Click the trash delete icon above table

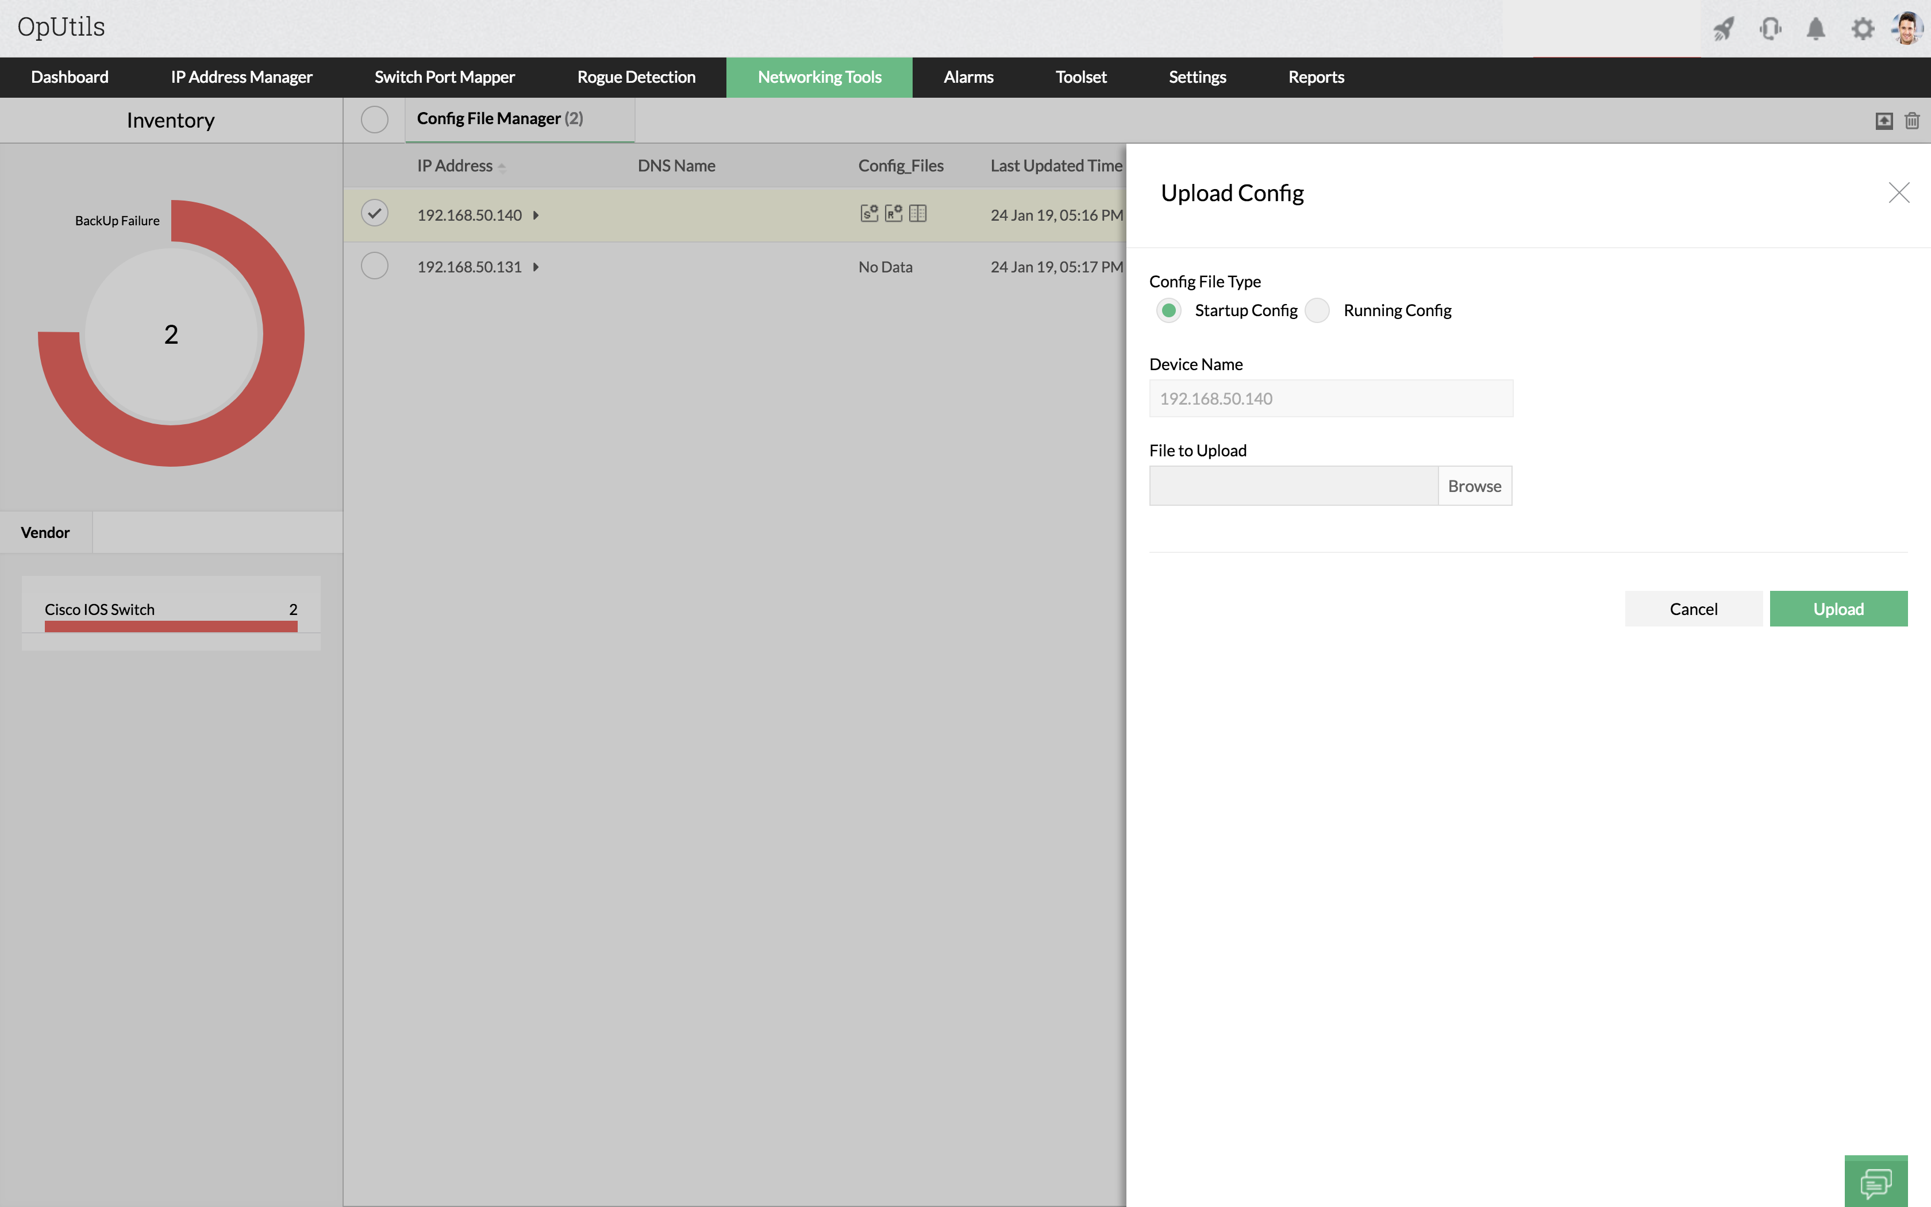click(x=1912, y=121)
